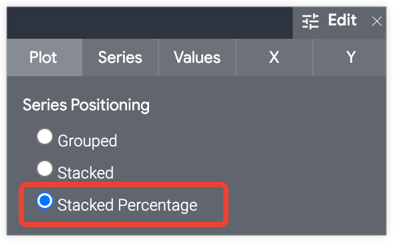Select the Values tab
Screen dimensions: 393x242
click(197, 57)
